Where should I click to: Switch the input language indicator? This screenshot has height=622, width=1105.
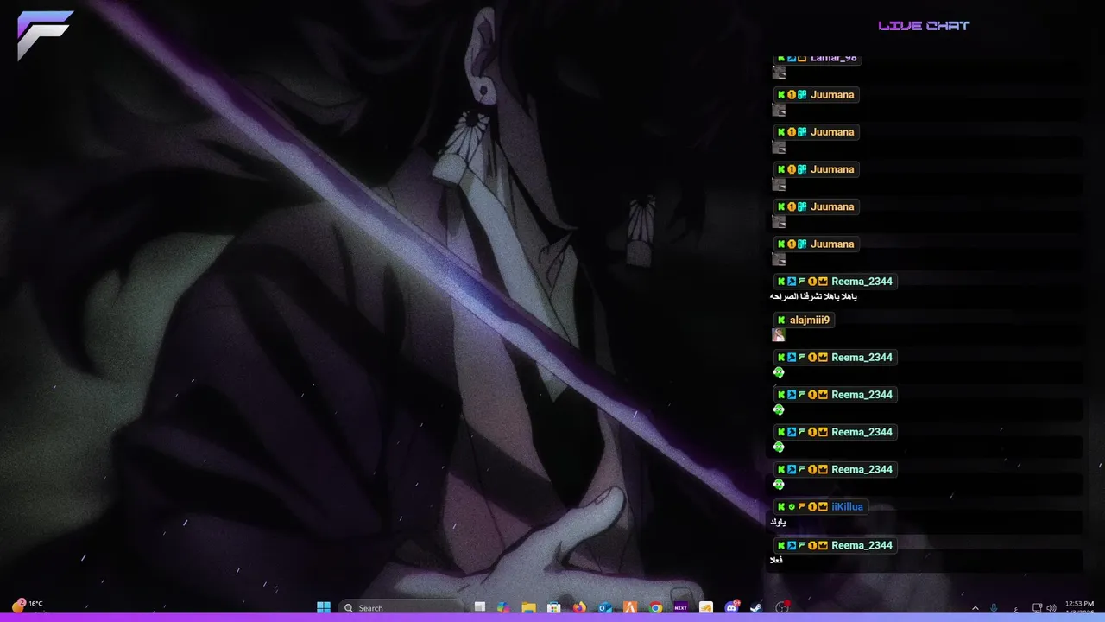click(1016, 608)
